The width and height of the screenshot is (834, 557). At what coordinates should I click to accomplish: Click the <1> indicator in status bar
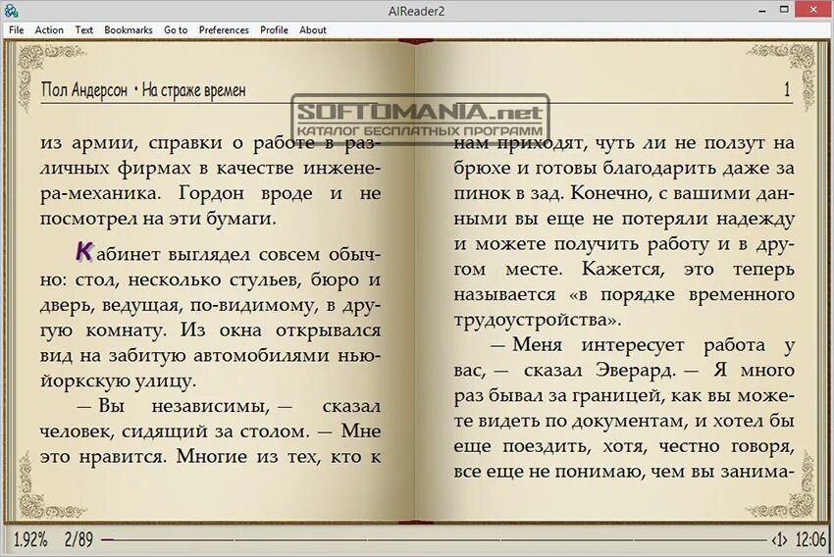pos(779,540)
